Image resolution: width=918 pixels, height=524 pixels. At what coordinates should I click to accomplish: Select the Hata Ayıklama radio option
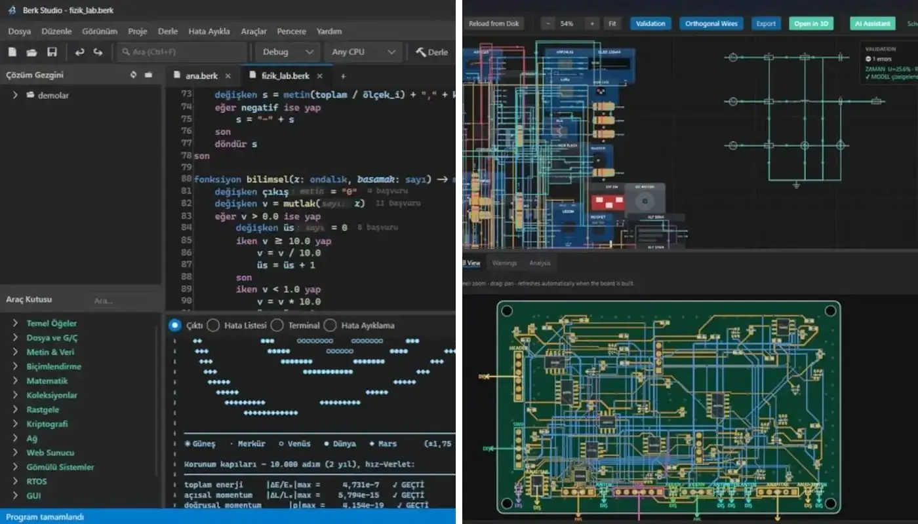click(330, 325)
